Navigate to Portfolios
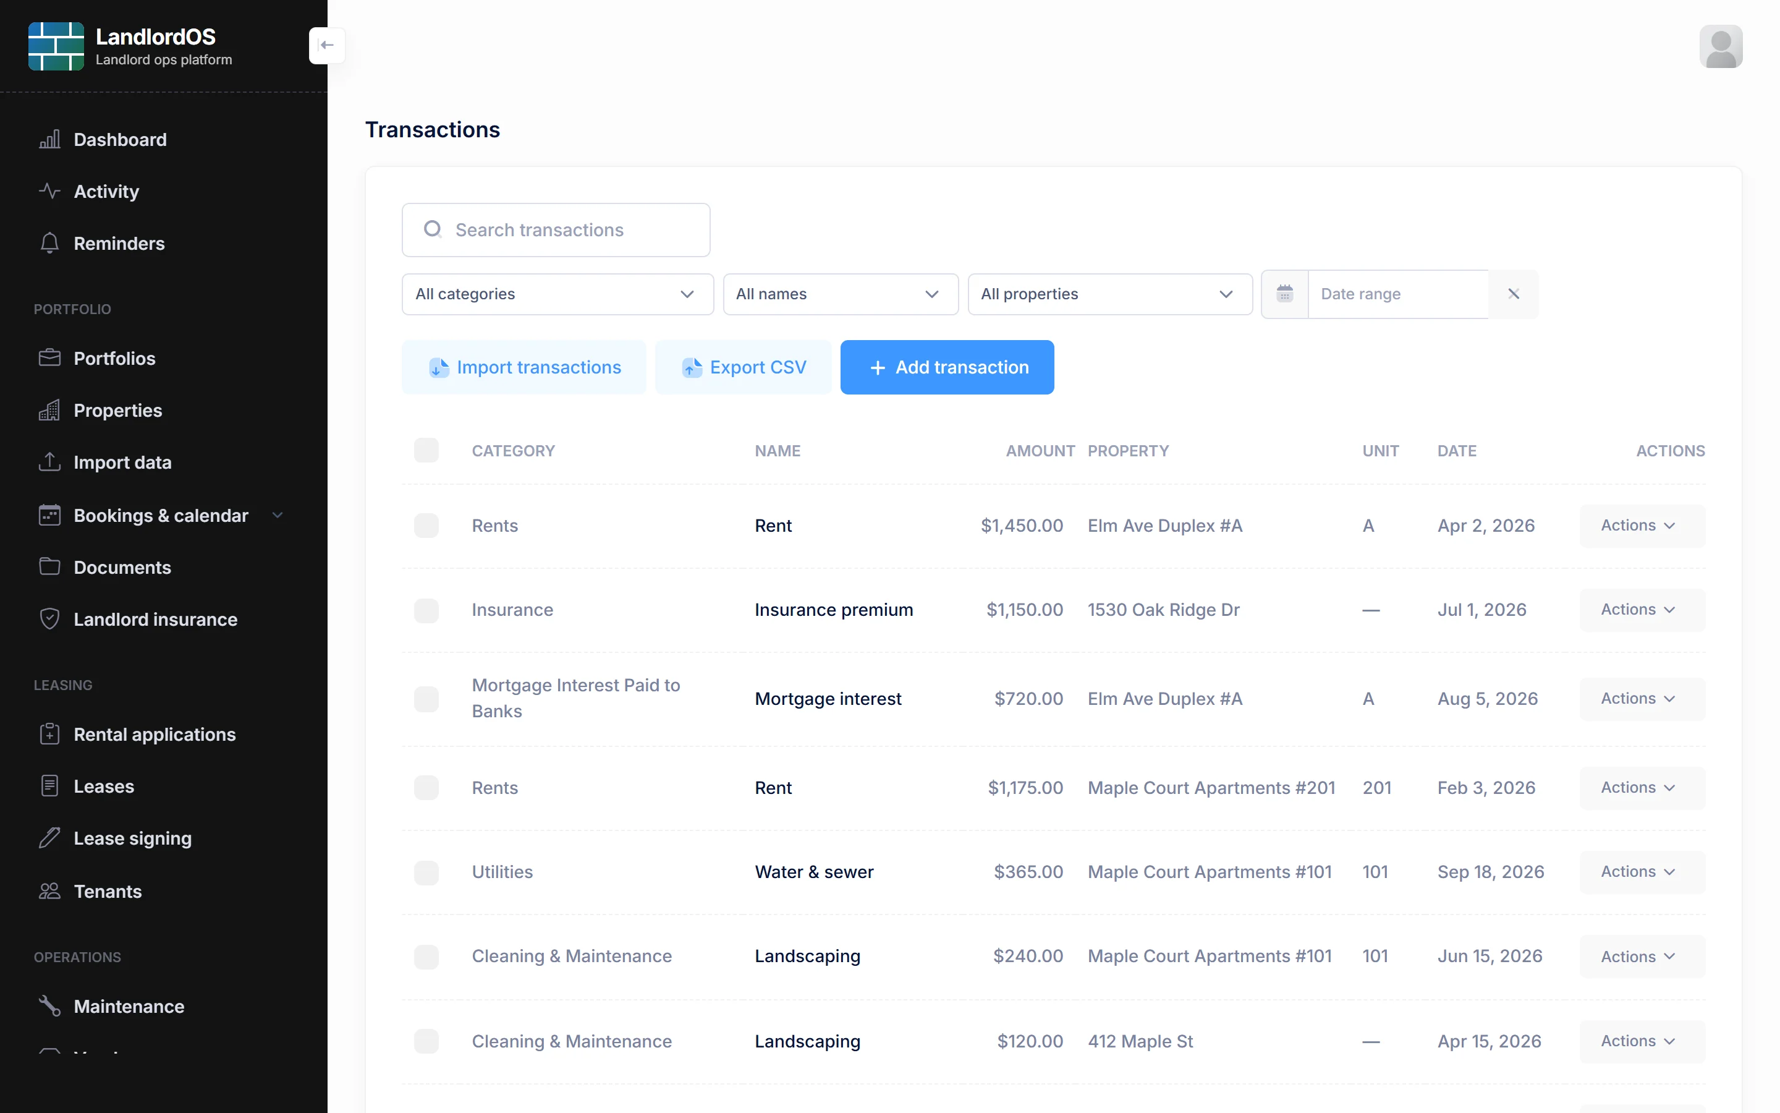1780x1113 pixels. 114,359
